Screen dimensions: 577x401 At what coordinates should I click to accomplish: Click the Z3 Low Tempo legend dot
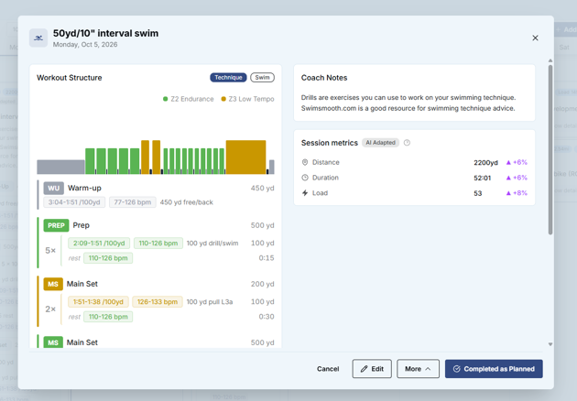pyautogui.click(x=223, y=99)
